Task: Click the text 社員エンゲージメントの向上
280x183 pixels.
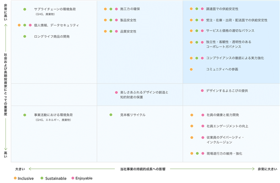Action: pyautogui.click(x=227, y=126)
